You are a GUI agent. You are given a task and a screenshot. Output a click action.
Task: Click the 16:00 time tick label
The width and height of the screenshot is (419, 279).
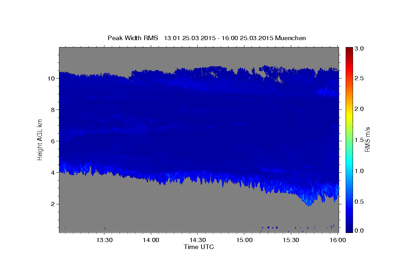337,240
